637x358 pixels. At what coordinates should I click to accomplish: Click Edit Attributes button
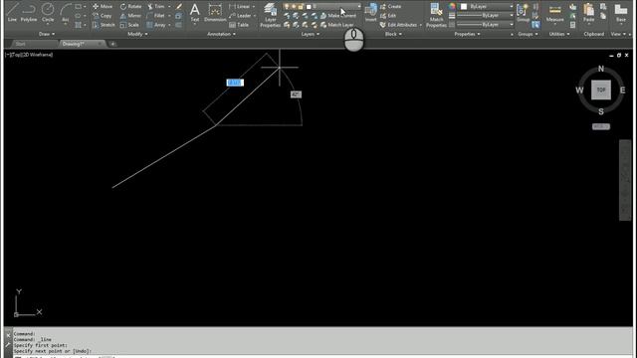(x=398, y=25)
